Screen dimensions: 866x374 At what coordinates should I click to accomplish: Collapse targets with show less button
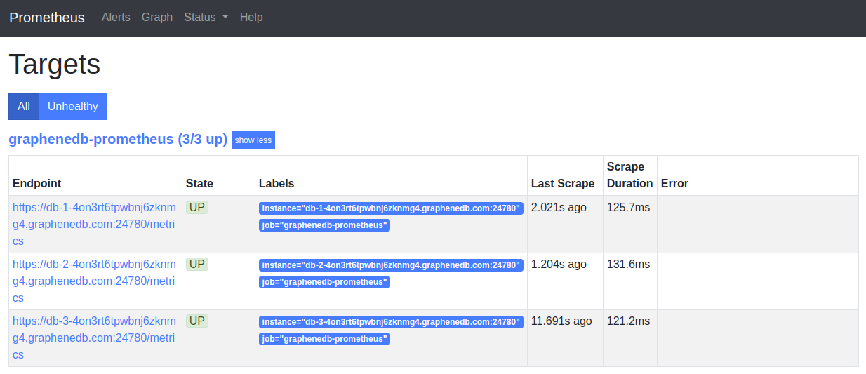(x=253, y=140)
